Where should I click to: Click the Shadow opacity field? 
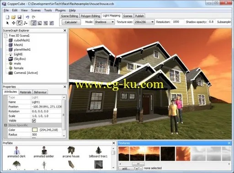tap(211, 22)
